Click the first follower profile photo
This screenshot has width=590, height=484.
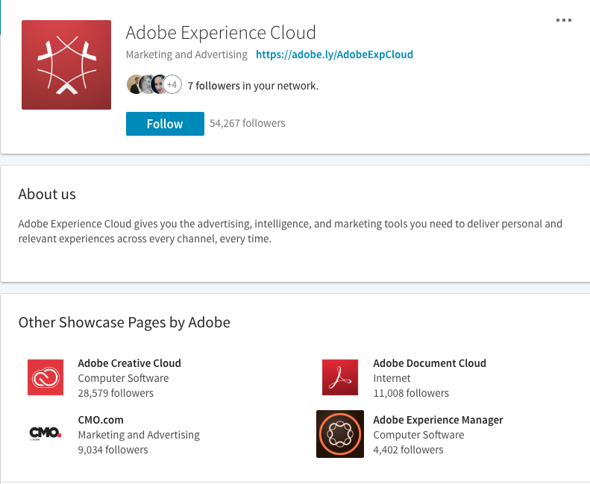click(134, 84)
